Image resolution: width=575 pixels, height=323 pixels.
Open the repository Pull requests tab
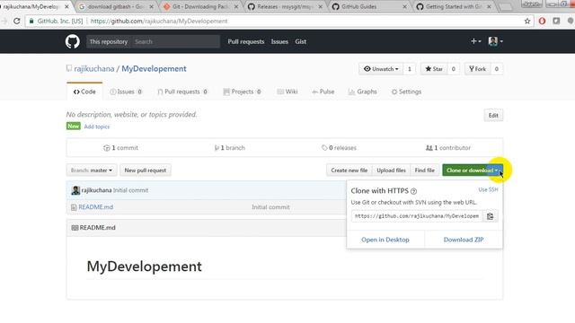click(x=182, y=92)
